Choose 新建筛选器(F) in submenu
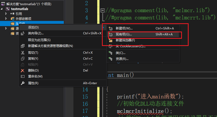The image size is (217, 117). click(143, 40)
